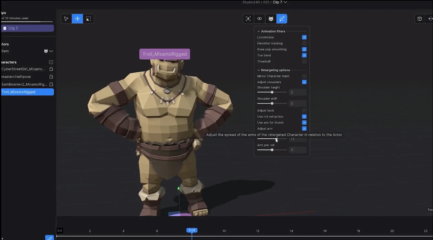Enable the Treadmill animation filter
The width and height of the screenshot is (433, 240).
(x=304, y=61)
